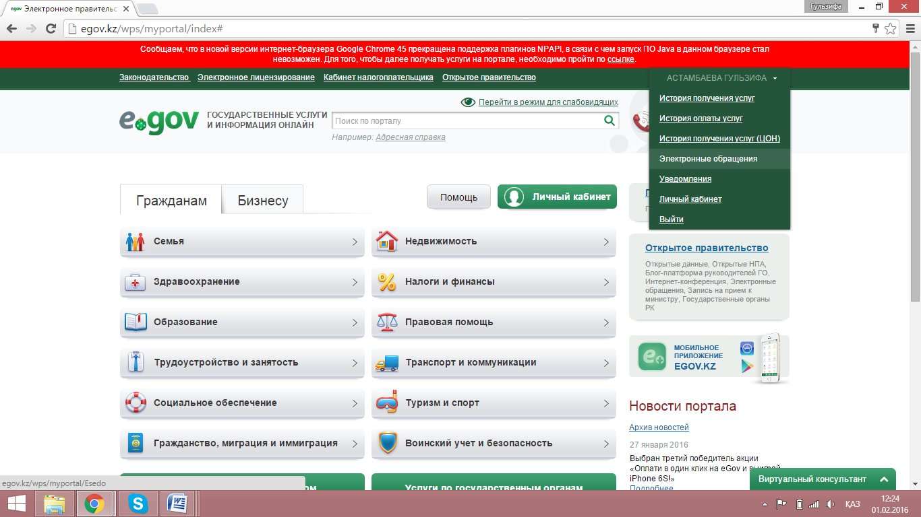Screen dimensions: 921x517
Task: Open Skype from the taskbar
Action: [x=138, y=504]
